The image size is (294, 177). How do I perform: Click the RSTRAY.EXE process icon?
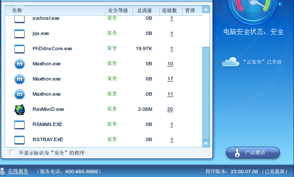[x=19, y=140]
